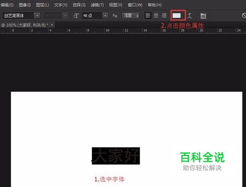Click the font size field 48 点
This screenshot has height=187, width=246.
[x=92, y=16]
